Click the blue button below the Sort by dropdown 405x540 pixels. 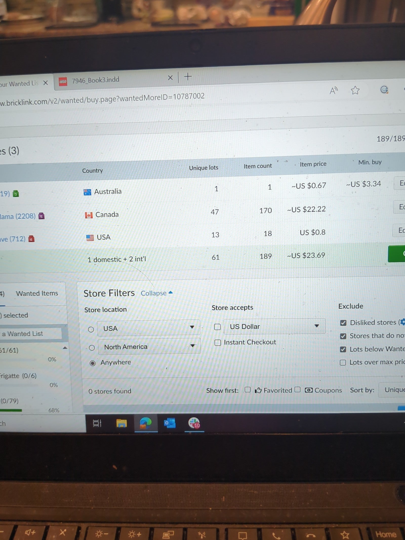pyautogui.click(x=401, y=408)
